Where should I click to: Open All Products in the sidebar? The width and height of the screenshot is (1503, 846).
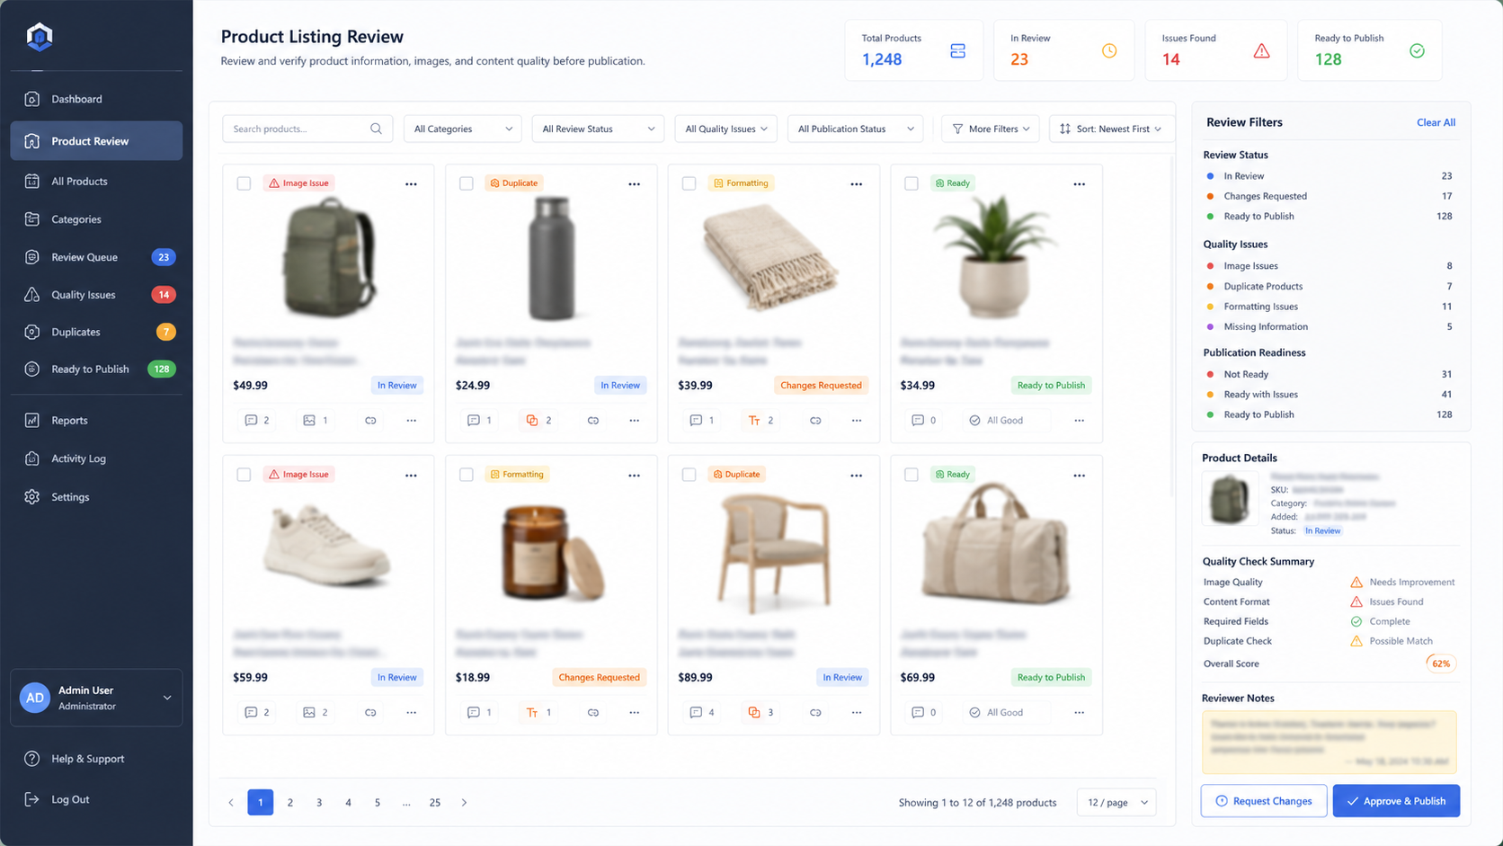(x=96, y=181)
